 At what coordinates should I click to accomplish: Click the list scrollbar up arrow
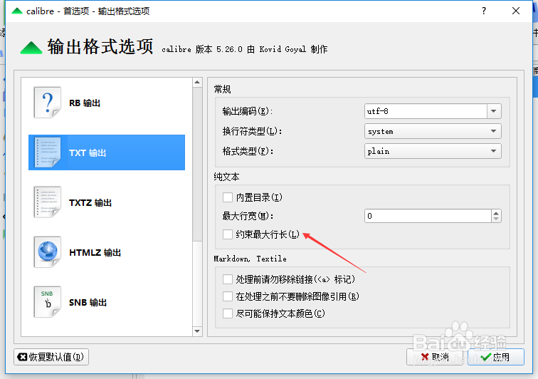(197, 82)
